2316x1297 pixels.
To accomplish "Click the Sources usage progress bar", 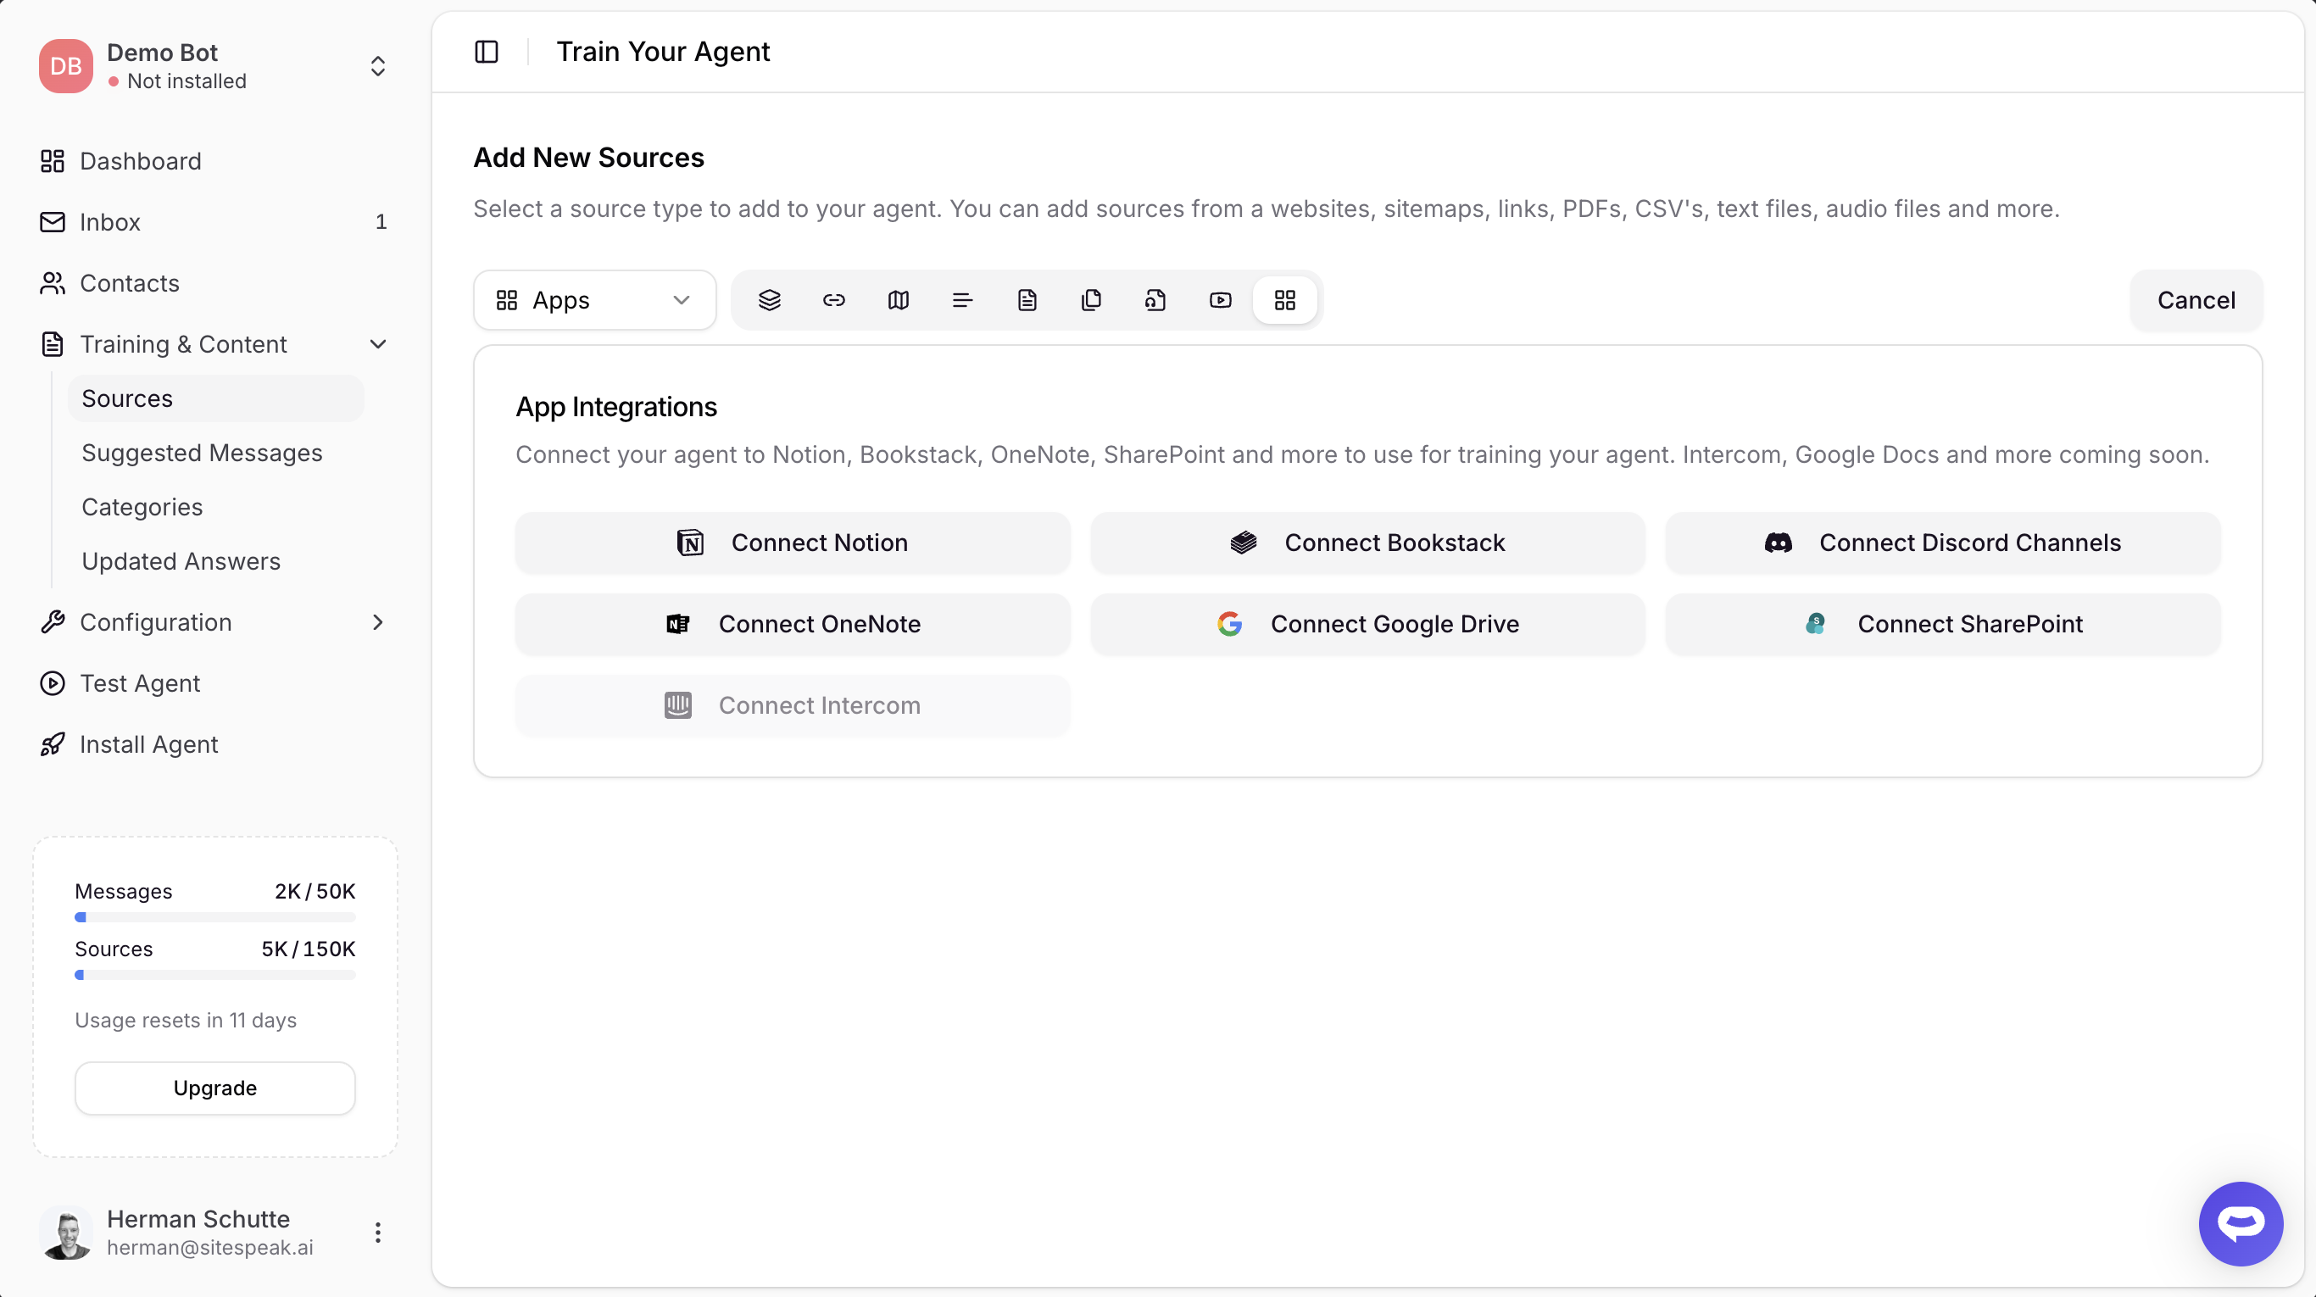I will tap(214, 975).
